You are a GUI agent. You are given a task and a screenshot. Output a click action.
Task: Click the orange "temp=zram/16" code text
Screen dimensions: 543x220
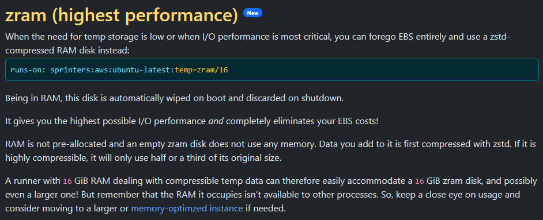click(x=201, y=70)
